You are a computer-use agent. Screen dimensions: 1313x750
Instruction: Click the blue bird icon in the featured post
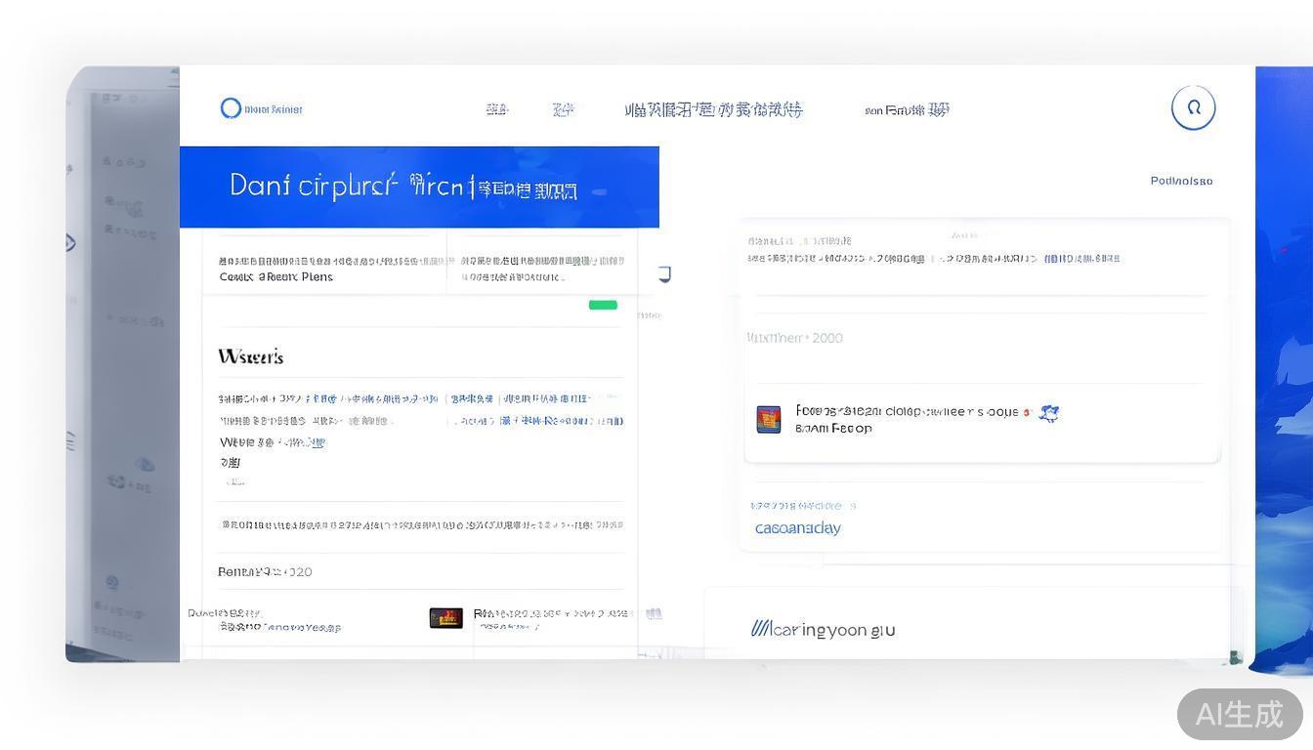coord(1048,413)
